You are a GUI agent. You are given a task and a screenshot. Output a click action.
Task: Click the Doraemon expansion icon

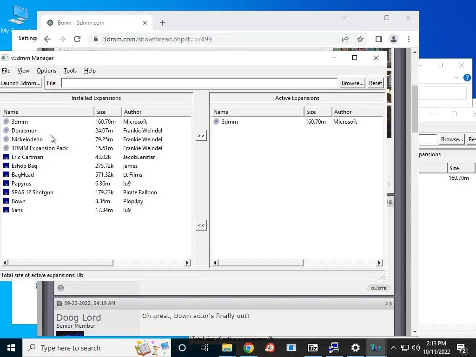point(6,130)
